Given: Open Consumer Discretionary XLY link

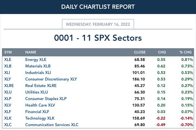Looking at the screenshot, I should pyautogui.click(x=51, y=79).
